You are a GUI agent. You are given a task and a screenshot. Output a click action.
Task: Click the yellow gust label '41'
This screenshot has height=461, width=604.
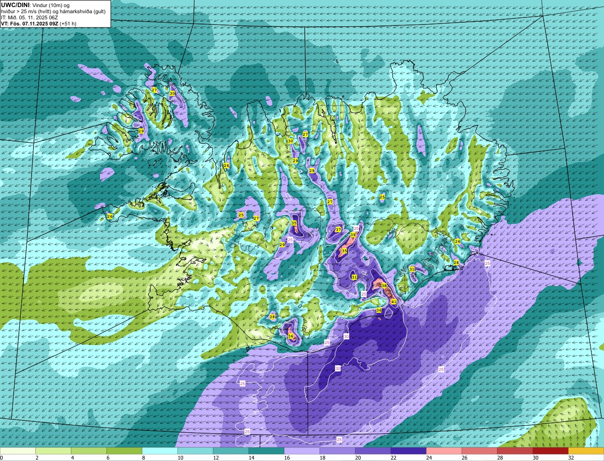click(x=394, y=302)
